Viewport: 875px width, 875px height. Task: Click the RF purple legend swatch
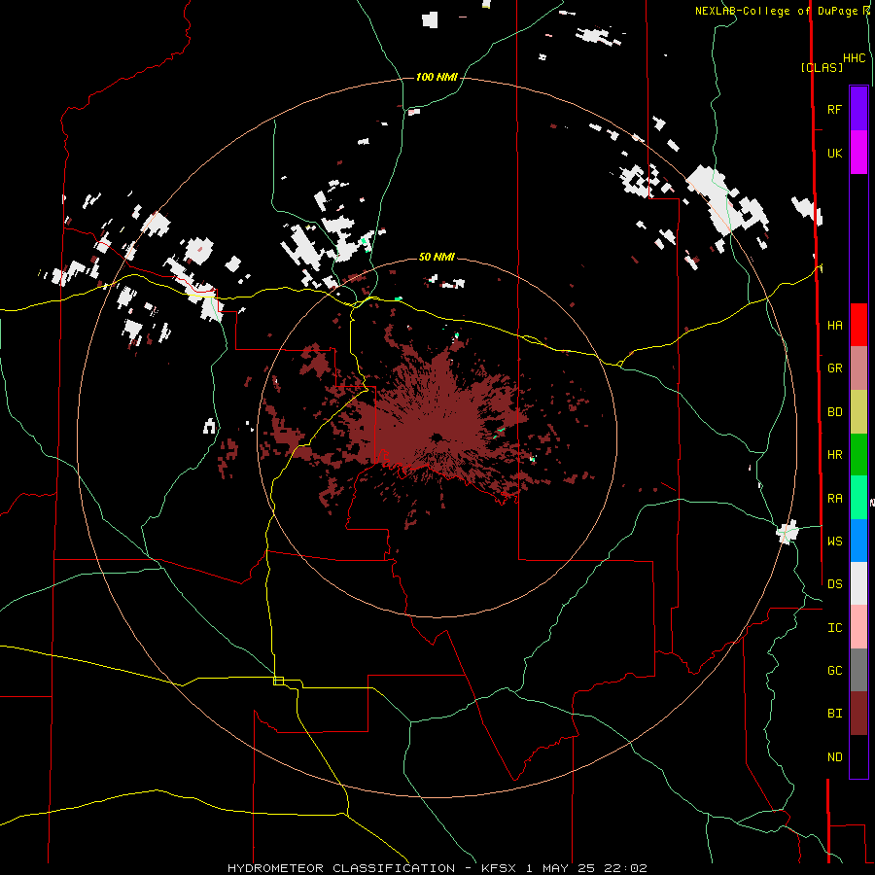point(858,109)
